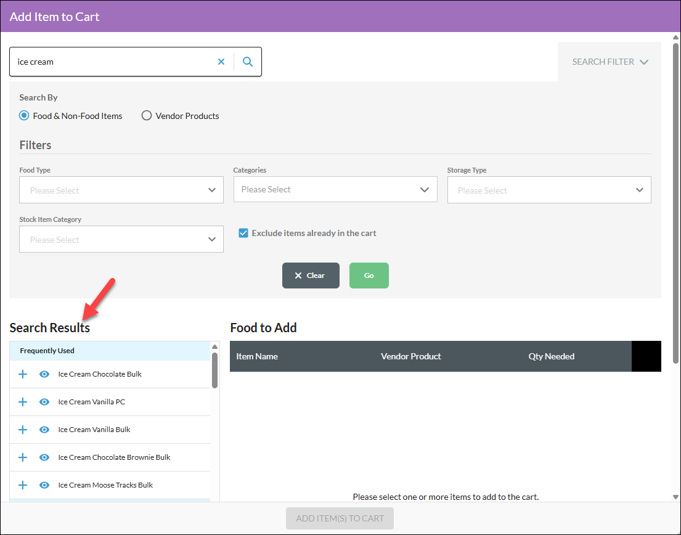View details of Ice Cream Chocolate Bulk
The width and height of the screenshot is (681, 535).
[44, 374]
